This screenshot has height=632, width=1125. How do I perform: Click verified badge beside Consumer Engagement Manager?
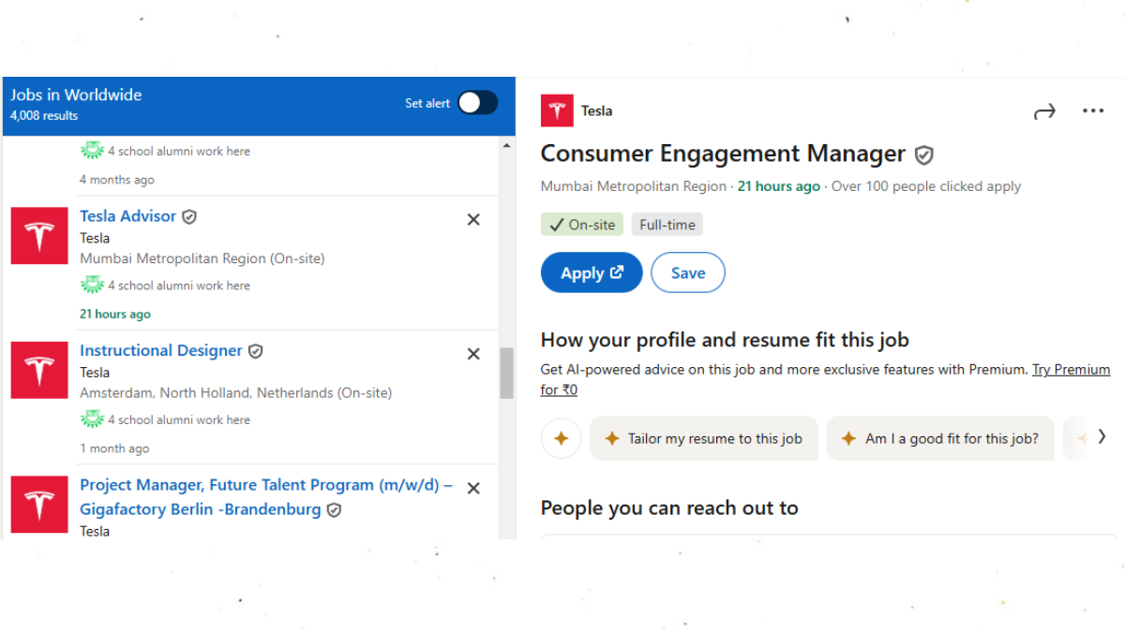click(924, 155)
